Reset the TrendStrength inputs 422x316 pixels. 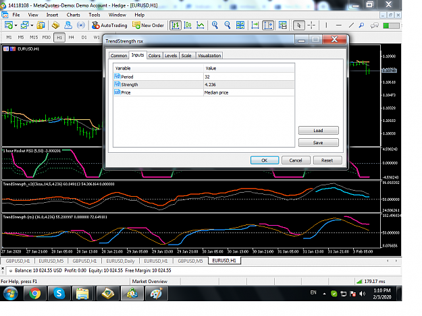point(327,160)
